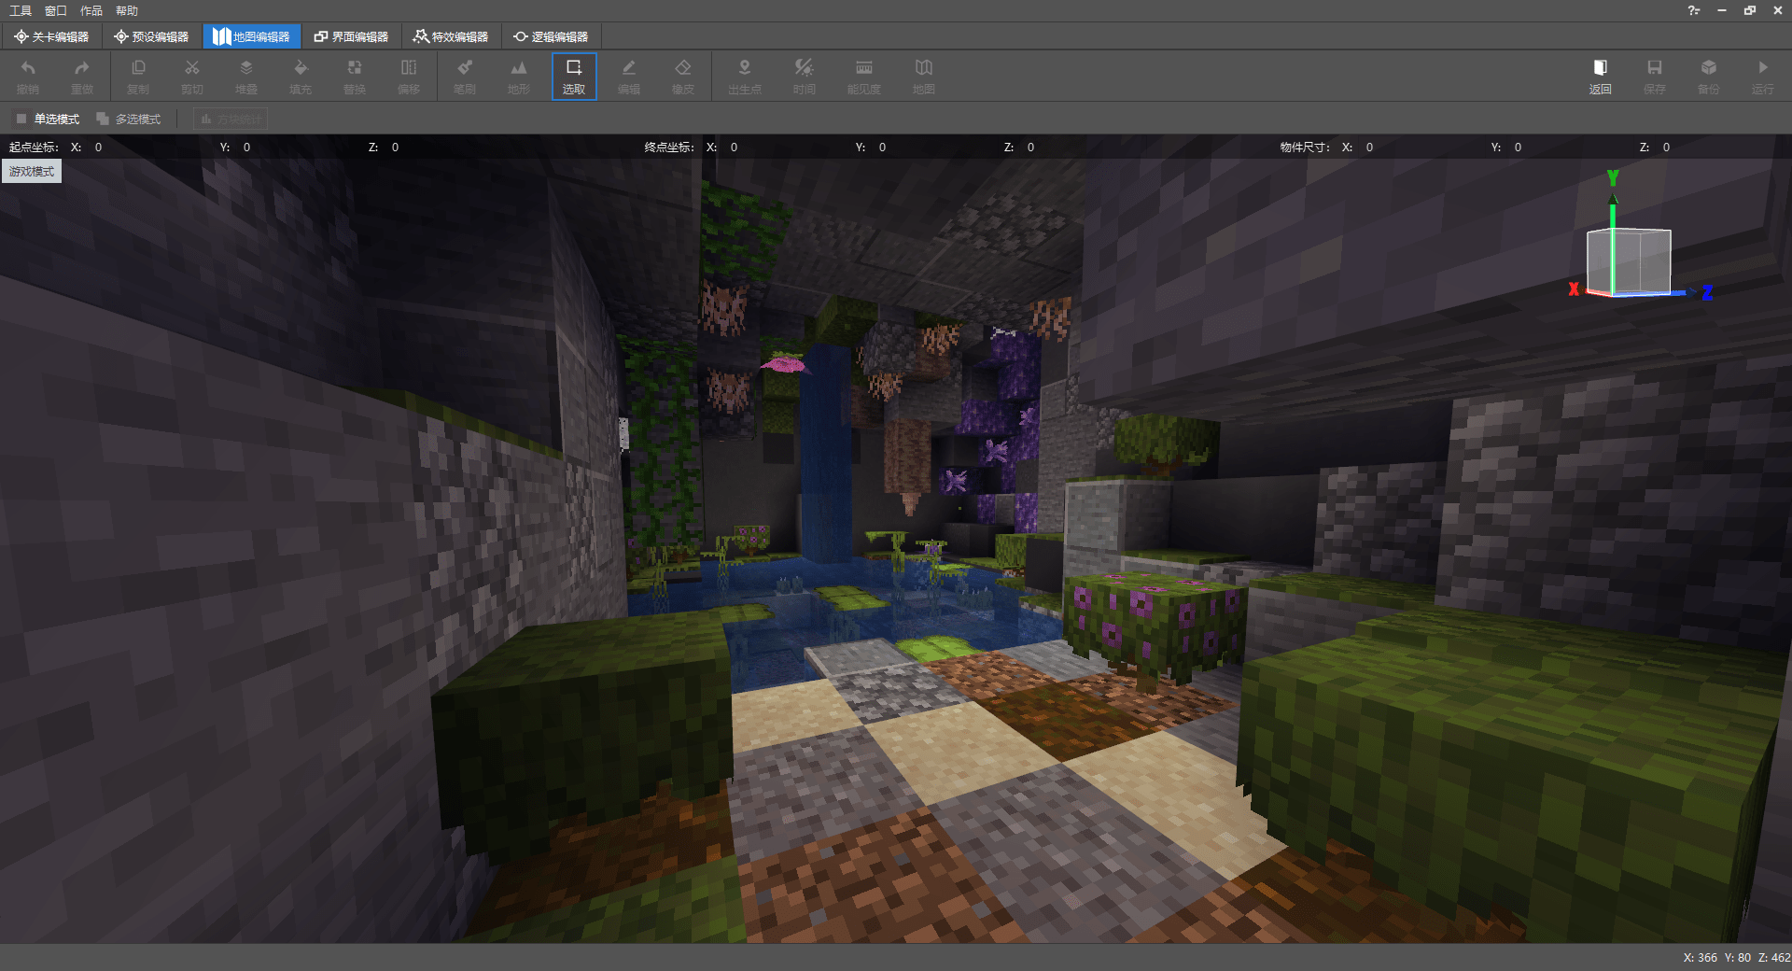Switch to the 预设编辑器 tab

[x=151, y=36]
